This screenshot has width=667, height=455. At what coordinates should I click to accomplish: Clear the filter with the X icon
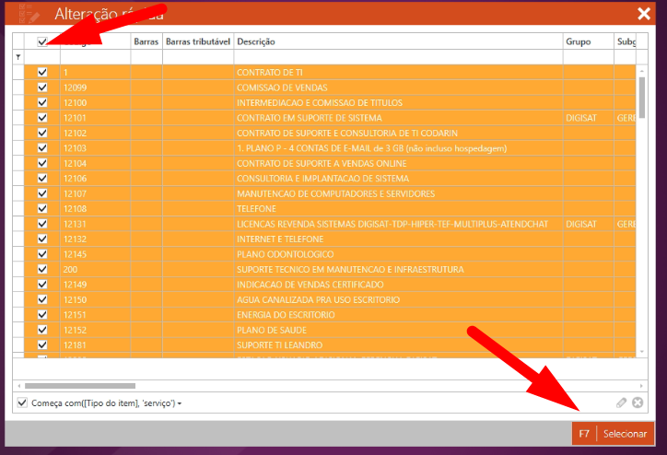click(637, 402)
